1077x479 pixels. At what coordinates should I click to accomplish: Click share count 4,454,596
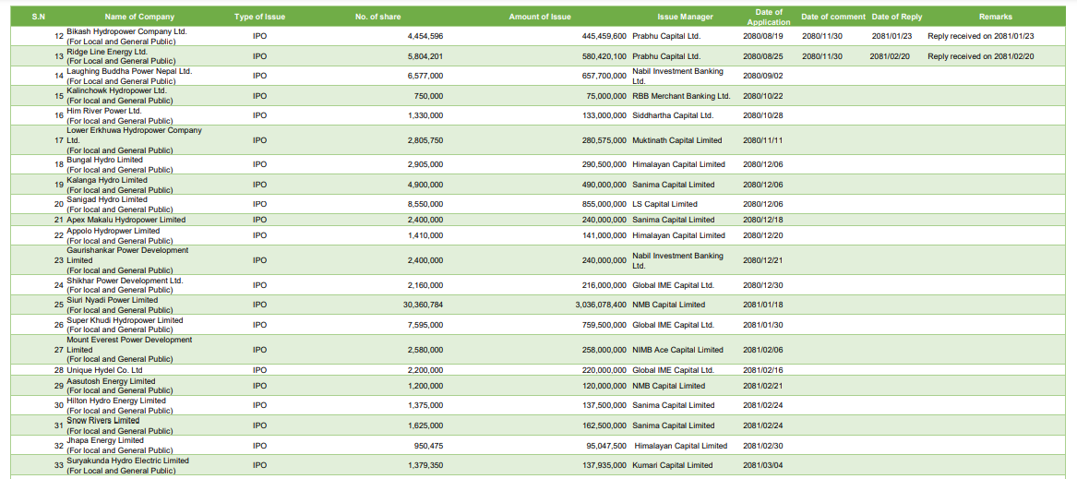[425, 36]
